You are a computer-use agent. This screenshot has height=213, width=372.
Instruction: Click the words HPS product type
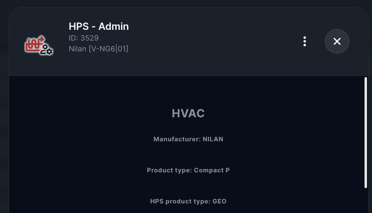coord(179,201)
